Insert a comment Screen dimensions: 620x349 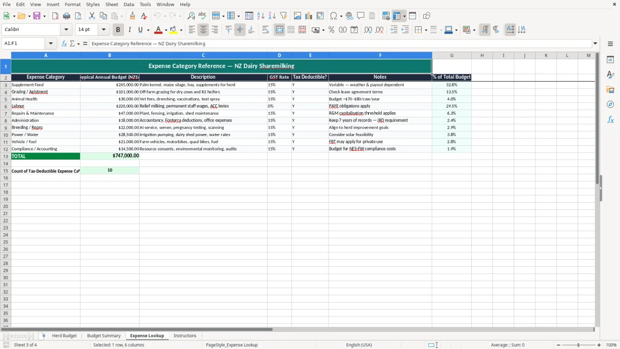[x=361, y=16]
